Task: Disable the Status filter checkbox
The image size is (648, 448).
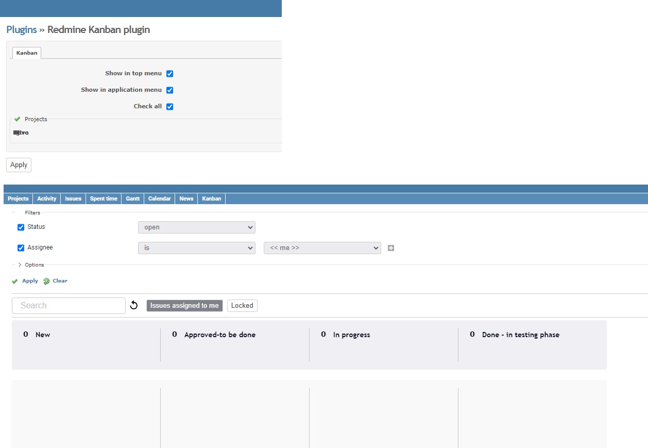Action: (21, 227)
